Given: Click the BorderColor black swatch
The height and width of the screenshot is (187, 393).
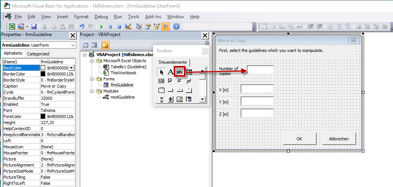Looking at the screenshot, I should pyautogui.click(x=43, y=74).
